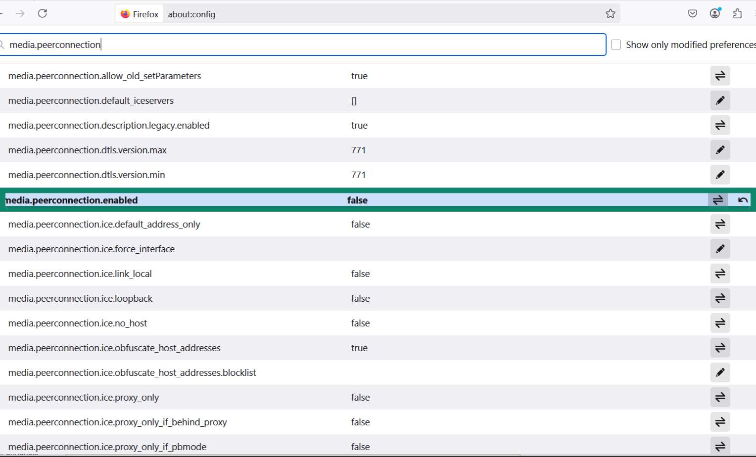Image resolution: width=756 pixels, height=457 pixels.
Task: Open the extensions panel
Action: [737, 13]
